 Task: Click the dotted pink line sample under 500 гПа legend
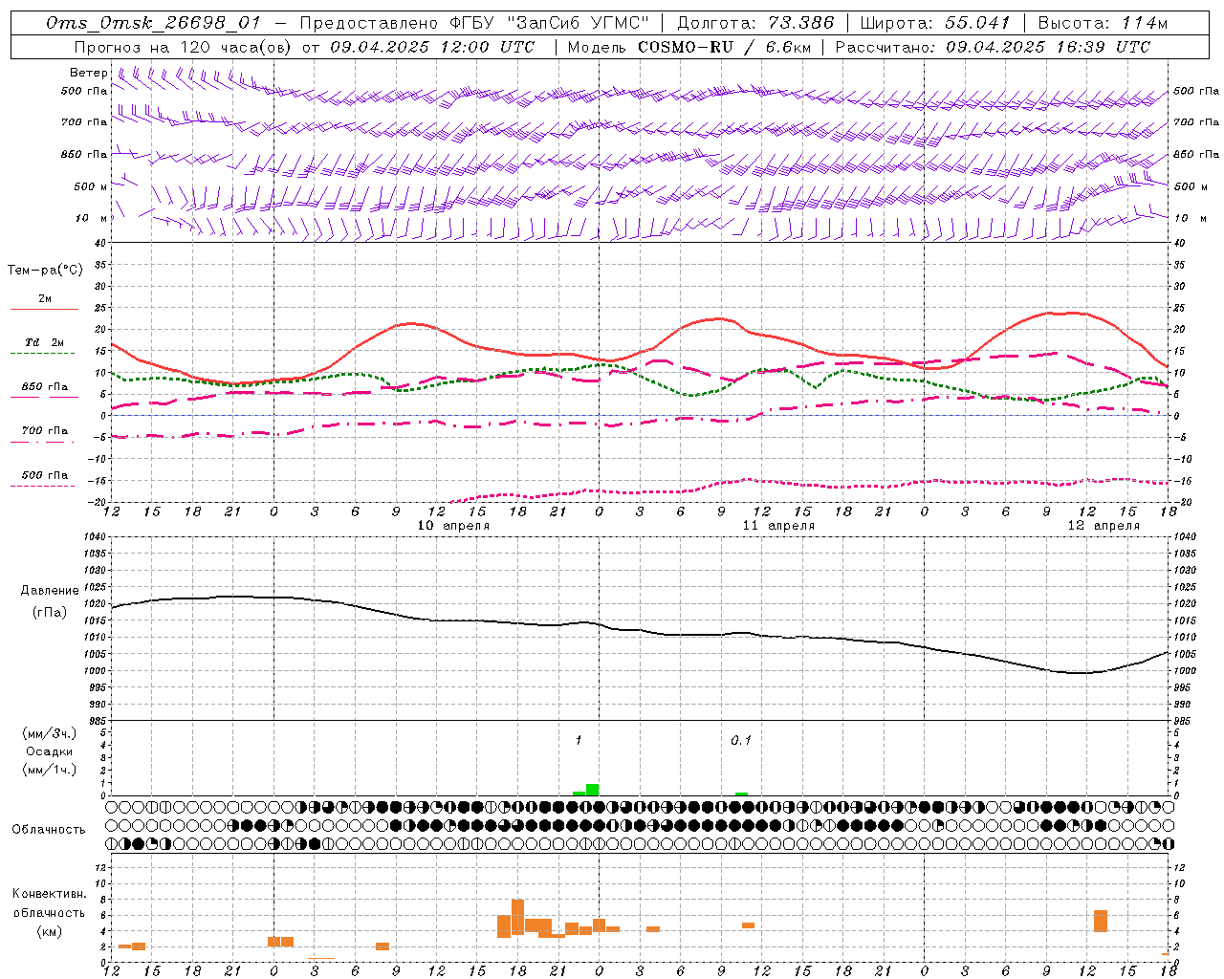tap(43, 486)
